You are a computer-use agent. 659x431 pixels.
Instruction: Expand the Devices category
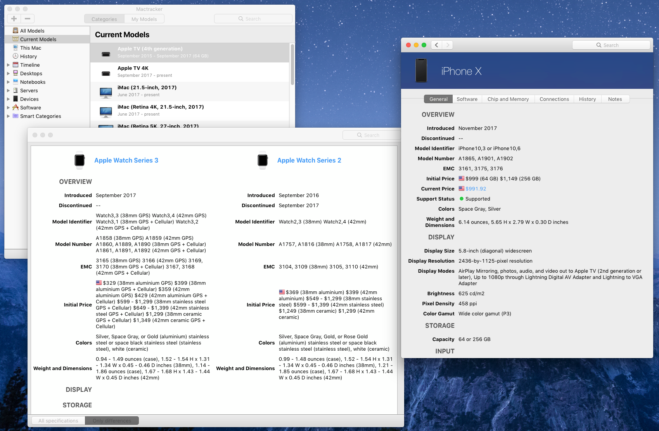coord(9,99)
